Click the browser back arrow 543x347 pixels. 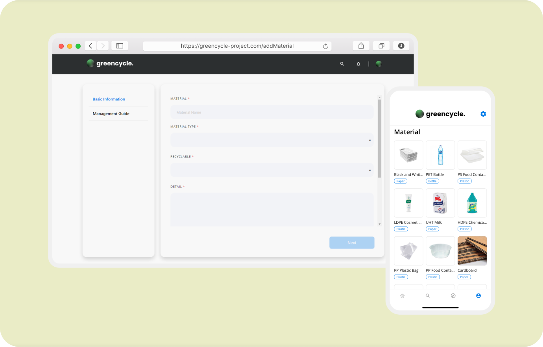click(90, 46)
